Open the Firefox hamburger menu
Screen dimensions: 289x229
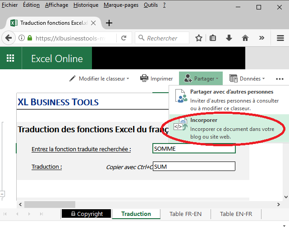(x=280, y=38)
